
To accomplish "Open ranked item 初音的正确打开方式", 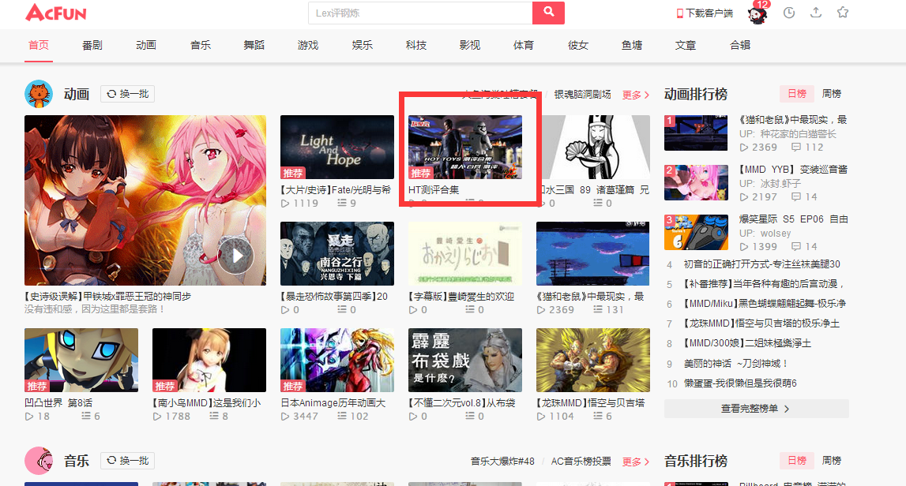I will click(761, 264).
